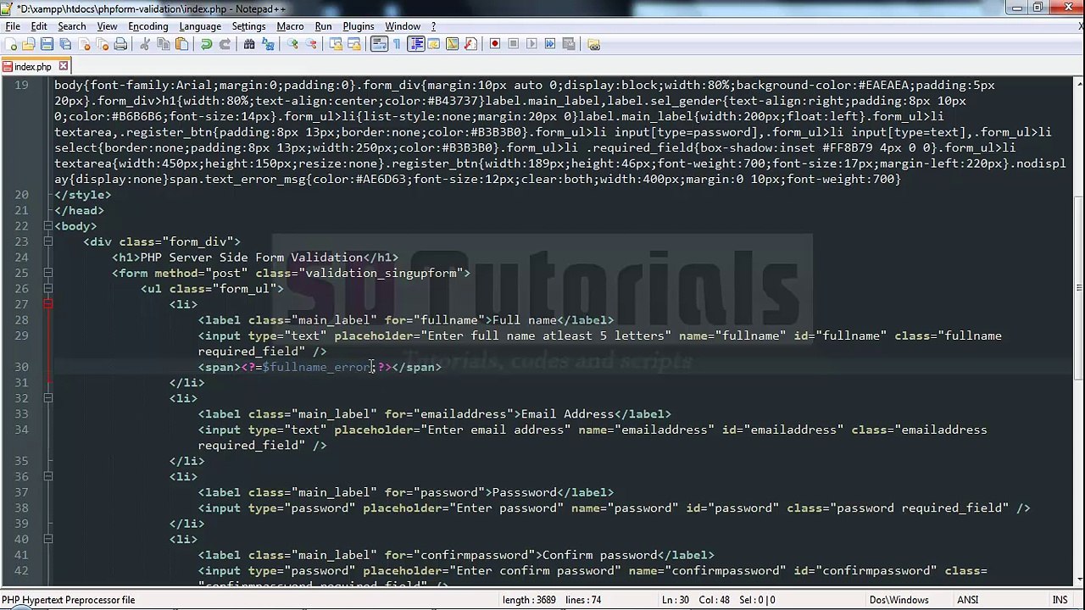The height and width of the screenshot is (610, 1085).
Task: Open the Run menu
Action: pos(323,26)
